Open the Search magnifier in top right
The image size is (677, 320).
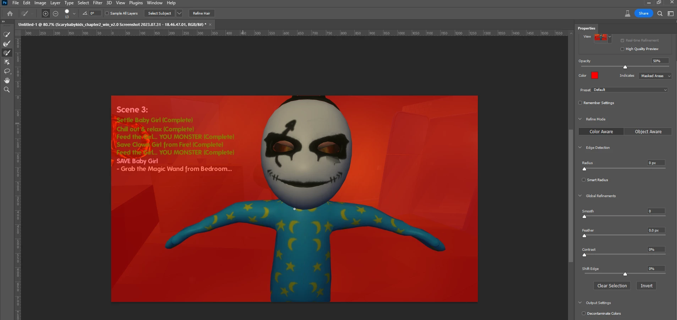click(x=660, y=13)
